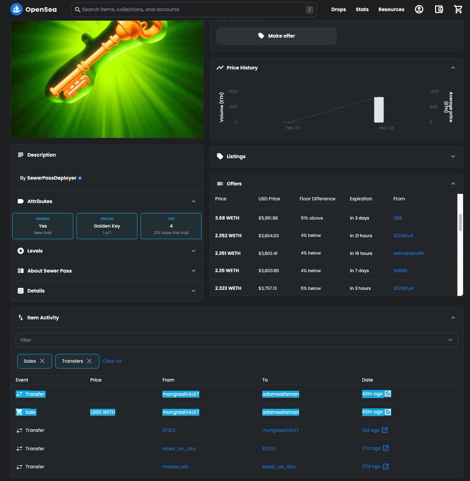Viewport: 470px width, 481px height.
Task: Open external link icon for 12d ago transfer
Action: [385, 430]
